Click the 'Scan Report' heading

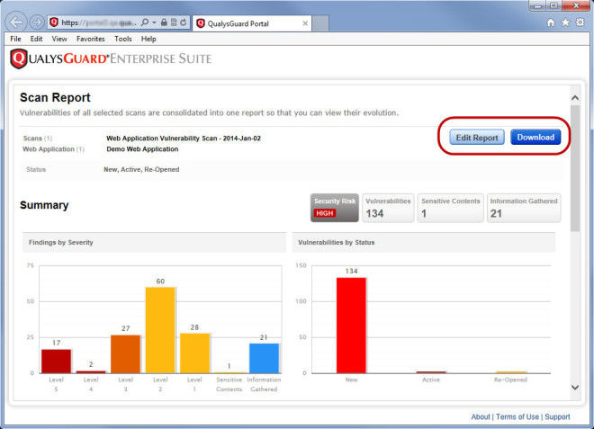(x=55, y=97)
